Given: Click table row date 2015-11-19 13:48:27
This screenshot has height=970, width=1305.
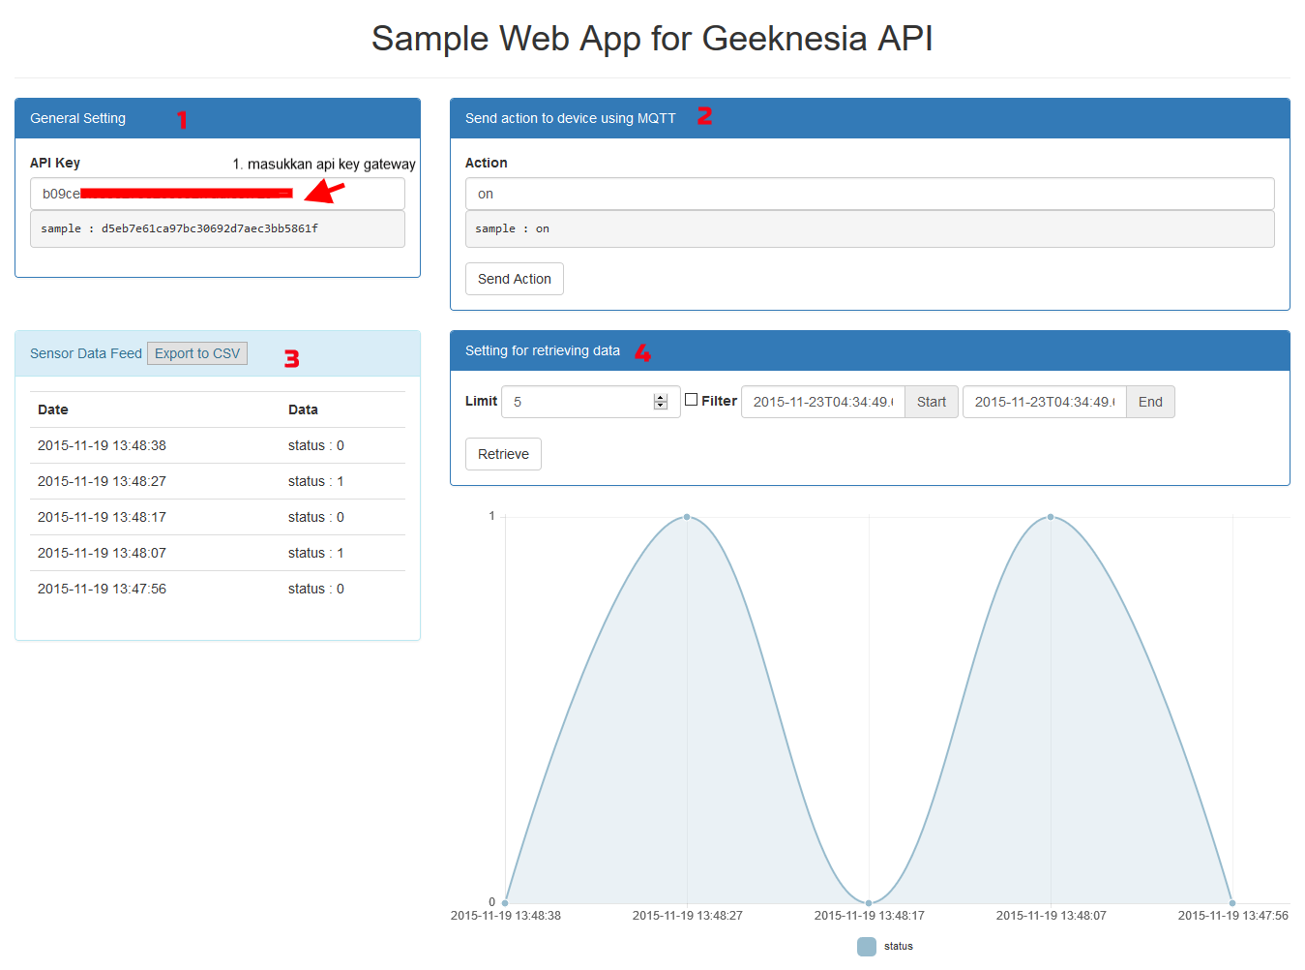Looking at the screenshot, I should click(x=102, y=481).
